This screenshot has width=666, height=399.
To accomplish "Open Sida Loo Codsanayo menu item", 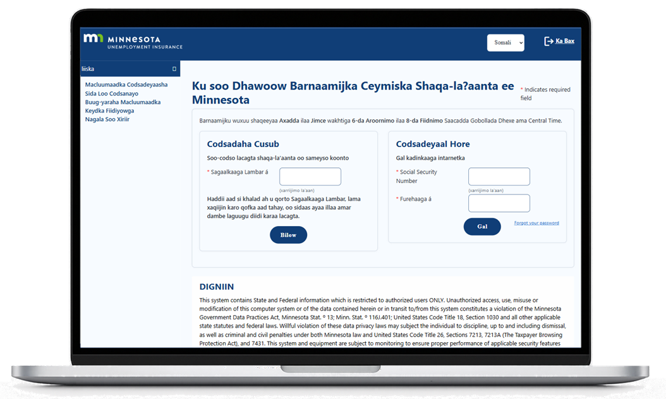I will 111,93.
